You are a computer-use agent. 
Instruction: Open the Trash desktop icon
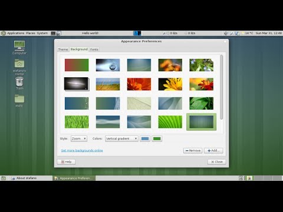coord(19,83)
